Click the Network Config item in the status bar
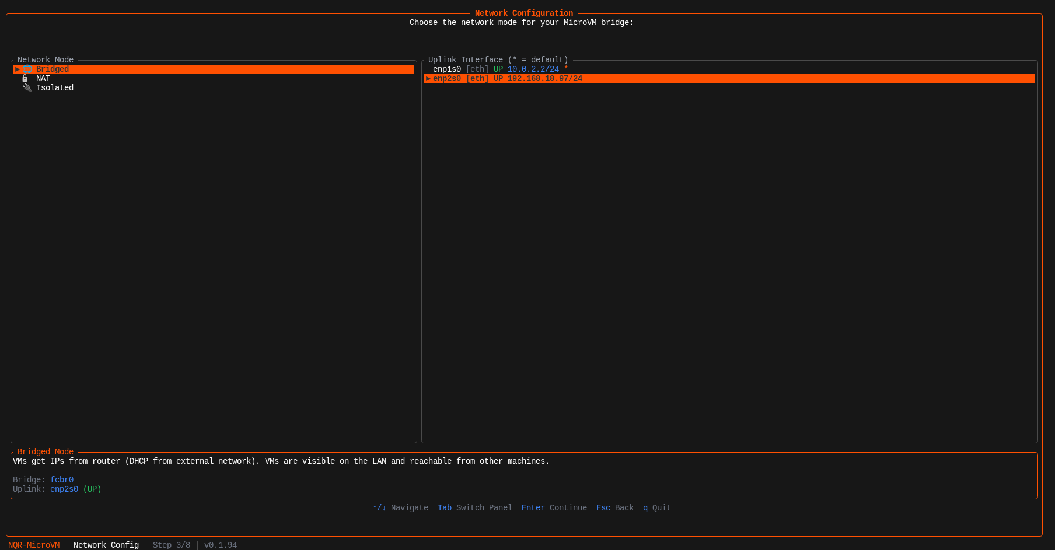 pyautogui.click(x=106, y=545)
